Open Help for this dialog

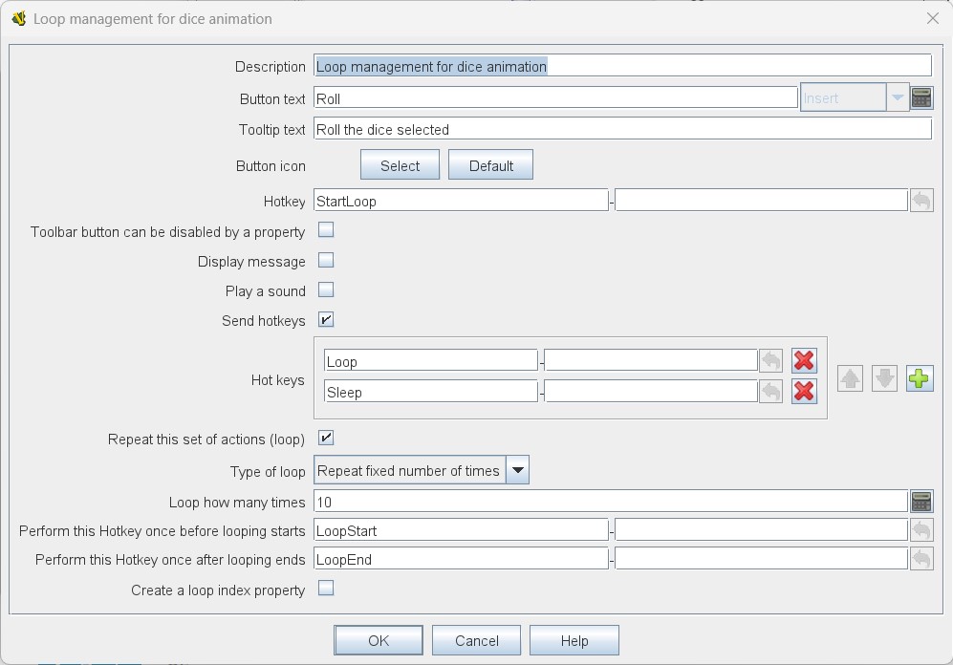tap(574, 640)
